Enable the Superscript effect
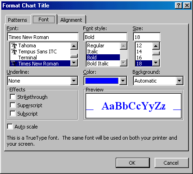 [x=12, y=105]
